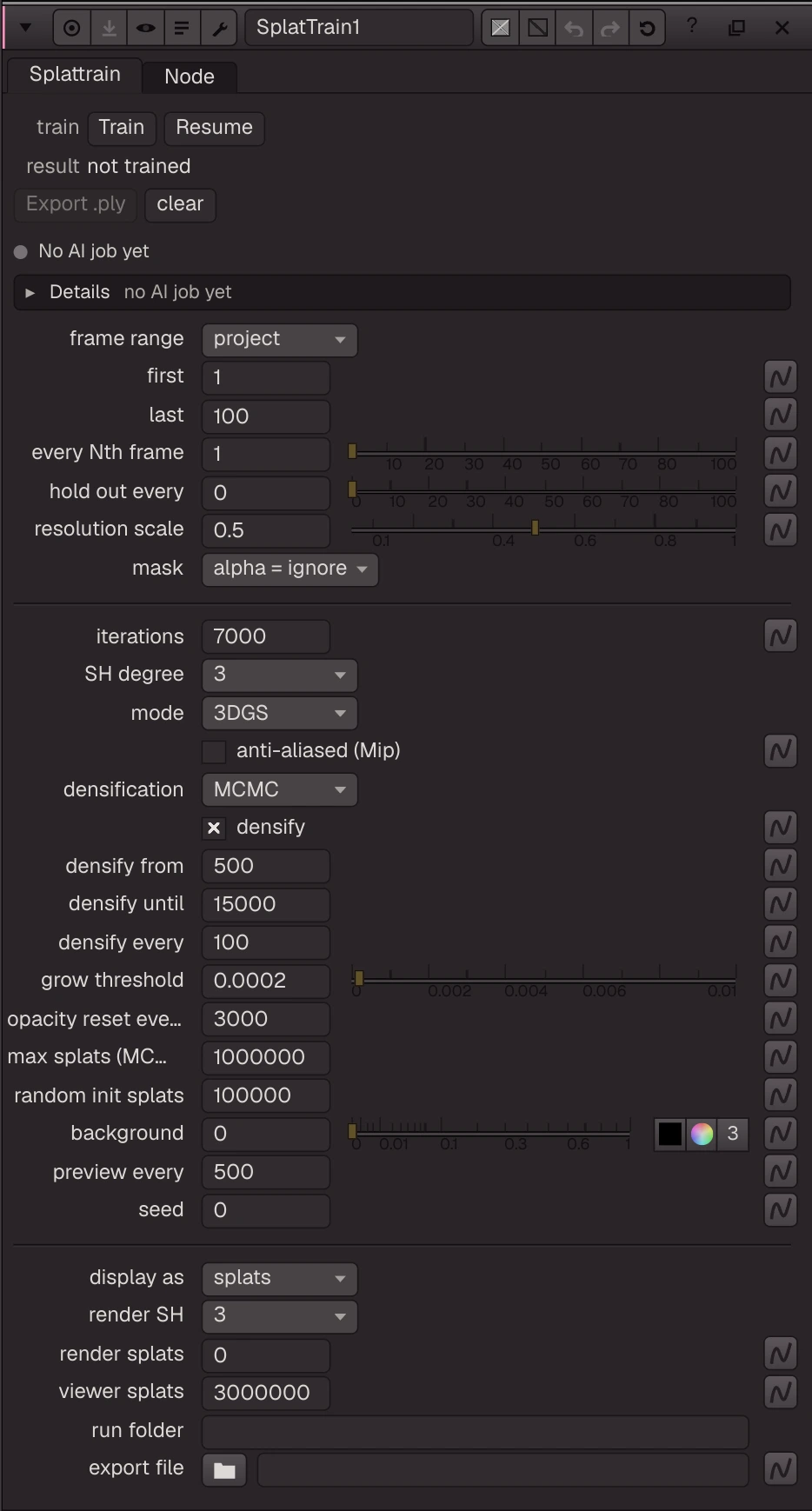Click the diagonal-slash box icon in header
The image size is (812, 1511).
pyautogui.click(x=538, y=28)
